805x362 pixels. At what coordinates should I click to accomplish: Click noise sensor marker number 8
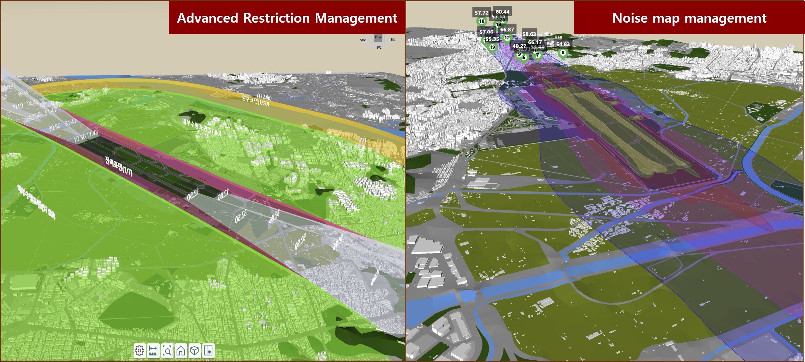coord(563,53)
